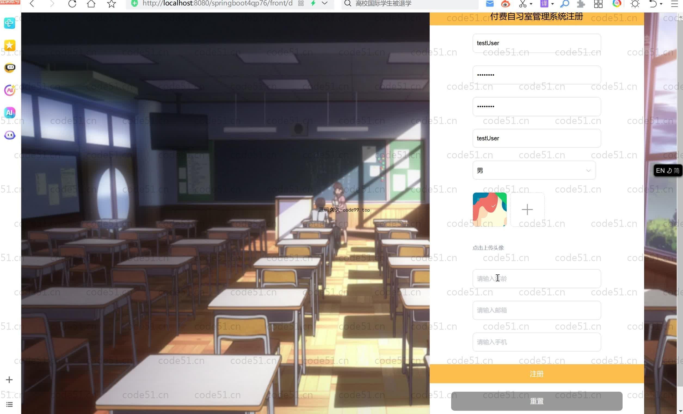Click the browser URL address field

click(217, 4)
